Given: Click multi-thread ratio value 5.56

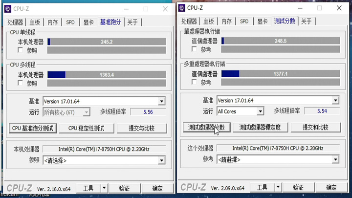Looking at the screenshot, I should point(148,112).
